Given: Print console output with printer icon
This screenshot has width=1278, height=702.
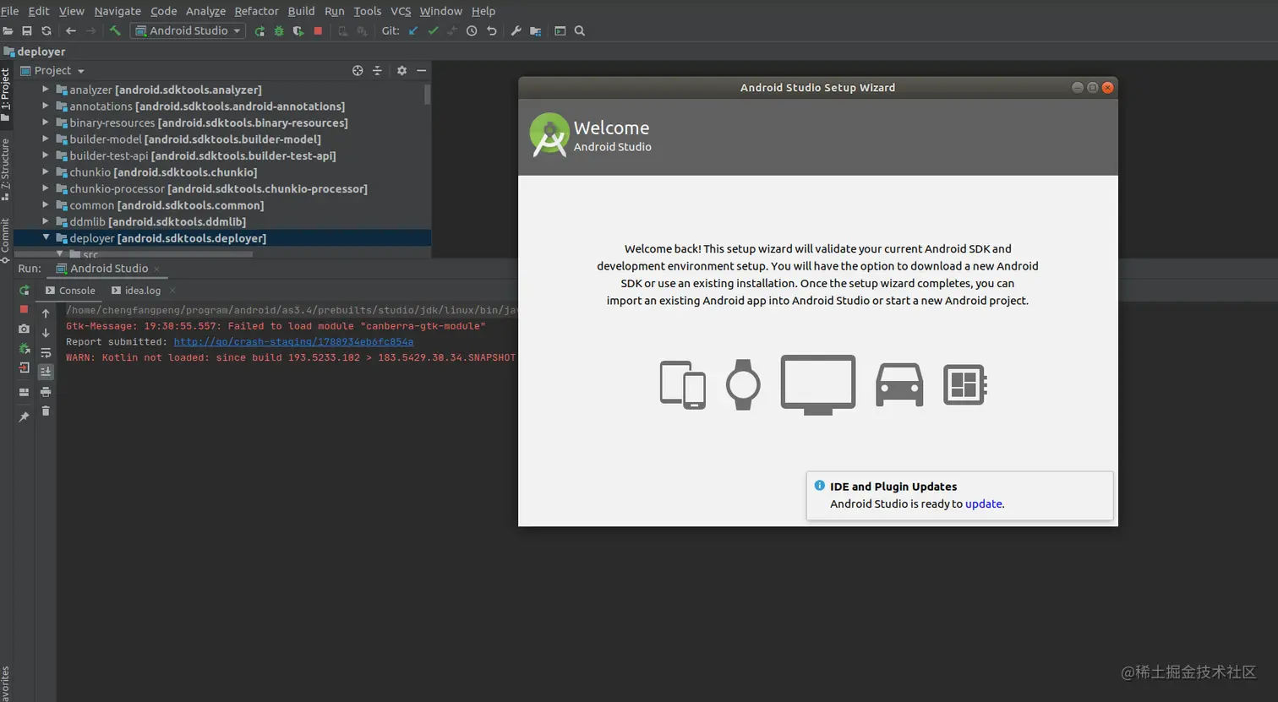Looking at the screenshot, I should click(x=46, y=392).
